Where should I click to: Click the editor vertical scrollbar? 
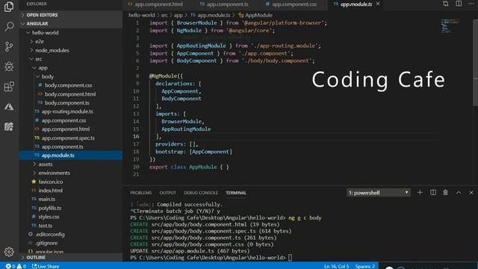[x=476, y=63]
